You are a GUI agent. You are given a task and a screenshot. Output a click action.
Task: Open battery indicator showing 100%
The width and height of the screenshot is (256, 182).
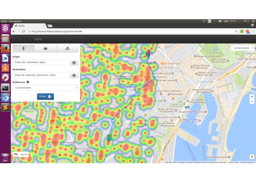(230, 21)
